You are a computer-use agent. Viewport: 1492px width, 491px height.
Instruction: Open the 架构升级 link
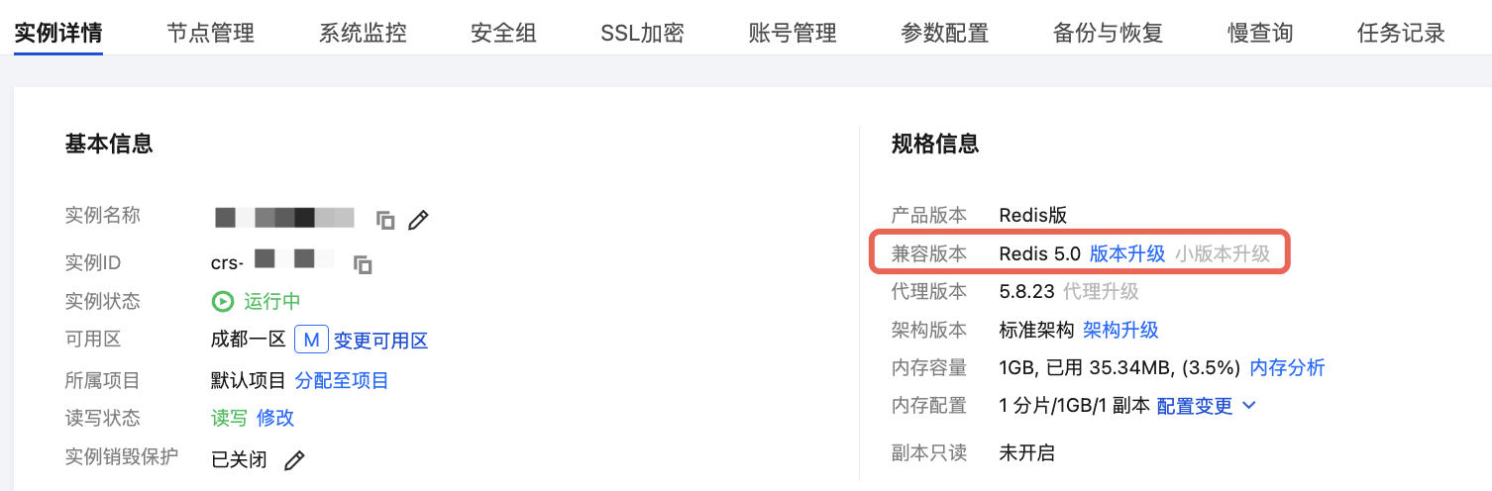1120,330
